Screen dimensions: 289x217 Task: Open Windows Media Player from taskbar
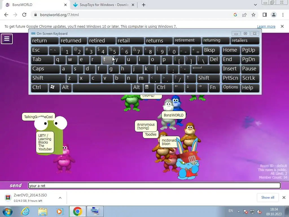pos(60,211)
